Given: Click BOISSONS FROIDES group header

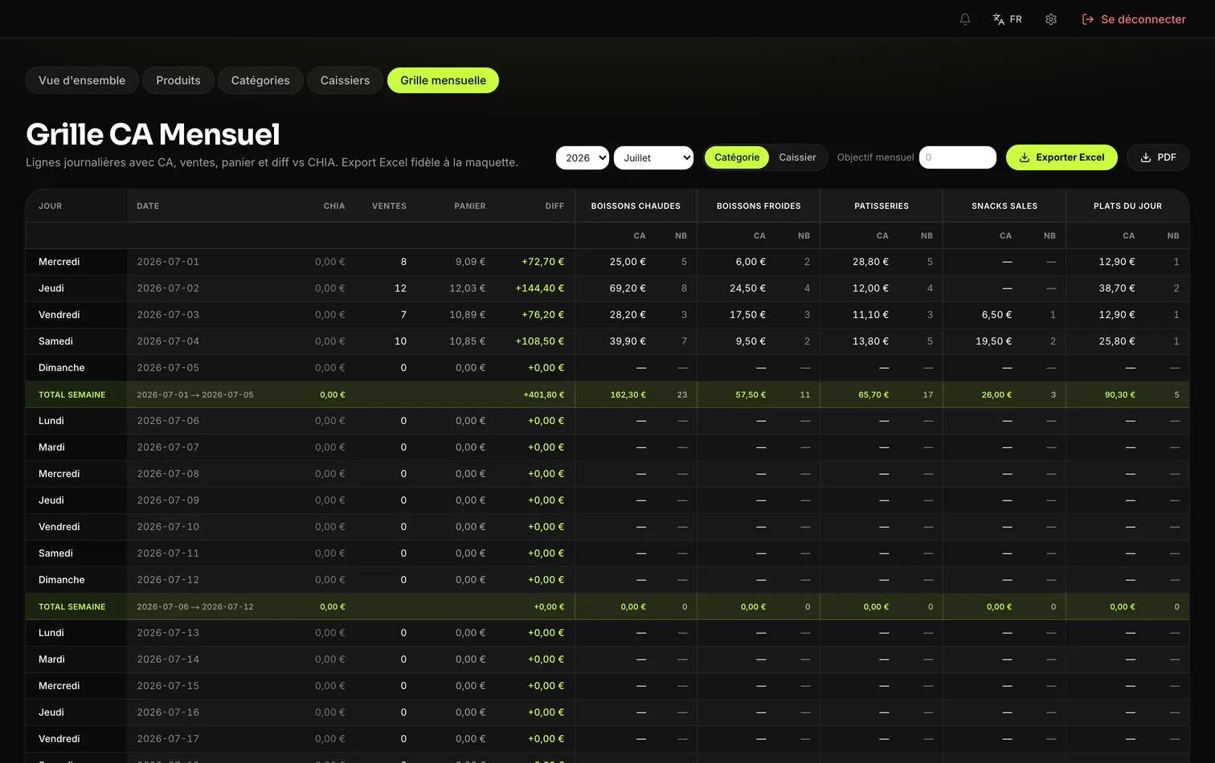Looking at the screenshot, I should (759, 206).
